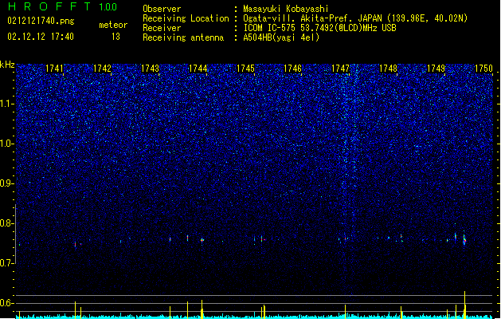Click the 1741 time axis marker
Screen dimensions: 501x319
(54, 68)
